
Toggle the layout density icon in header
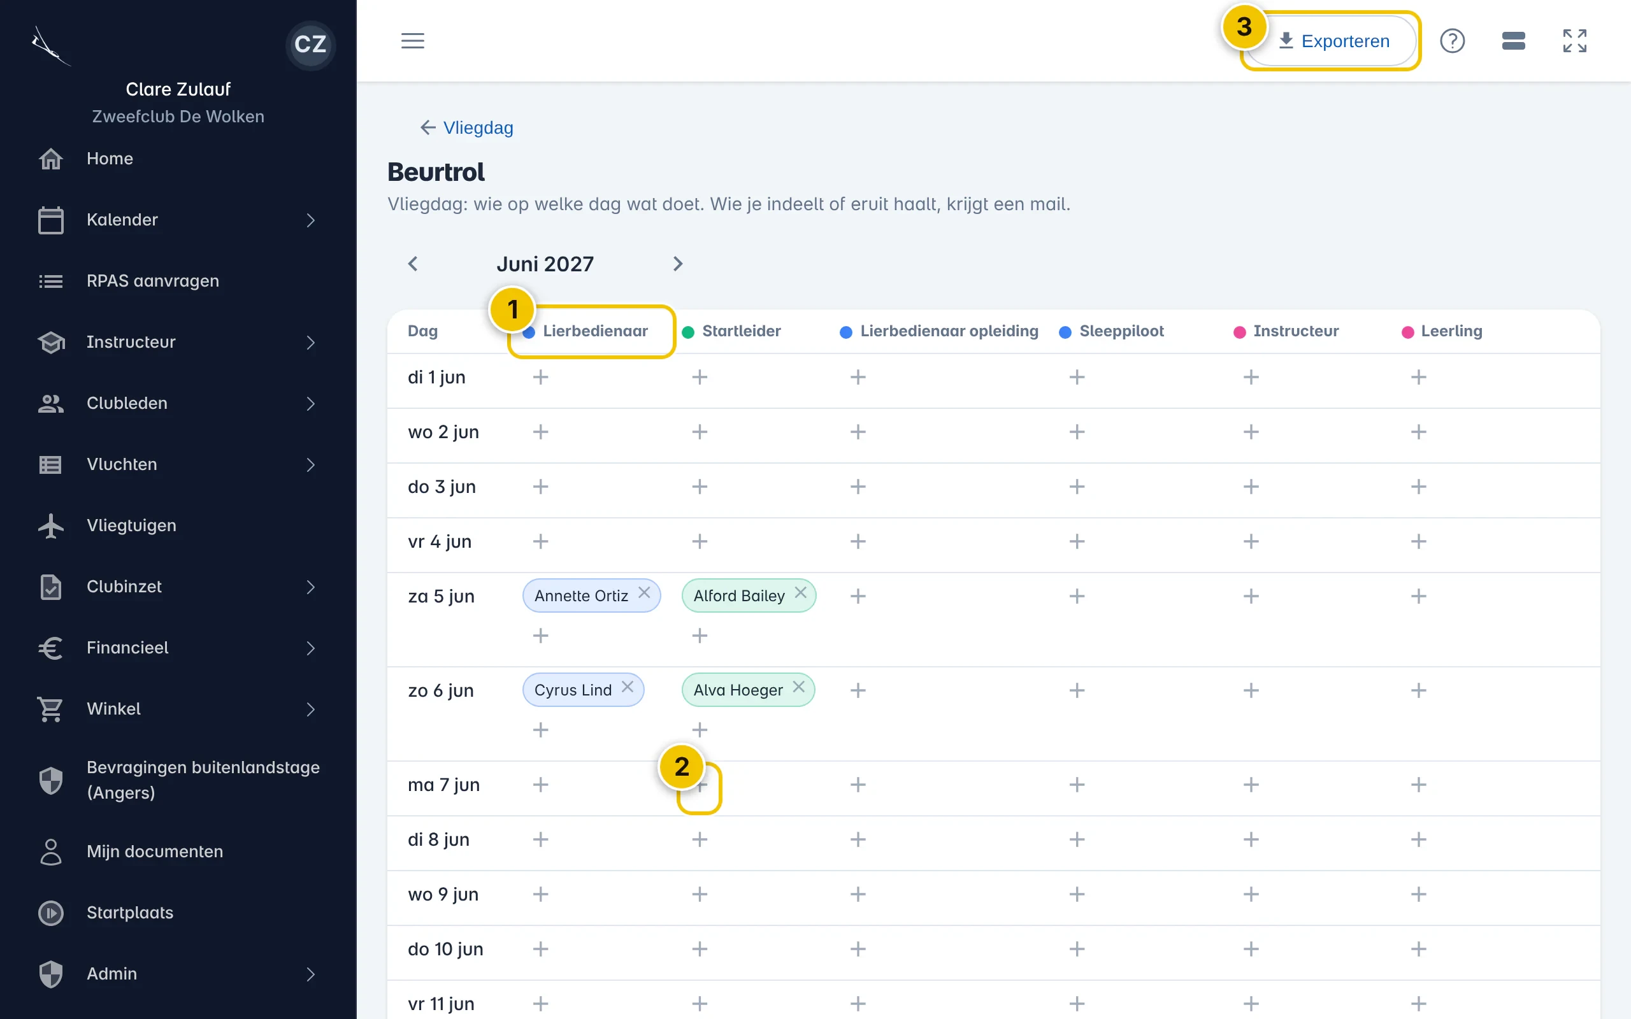[1513, 40]
